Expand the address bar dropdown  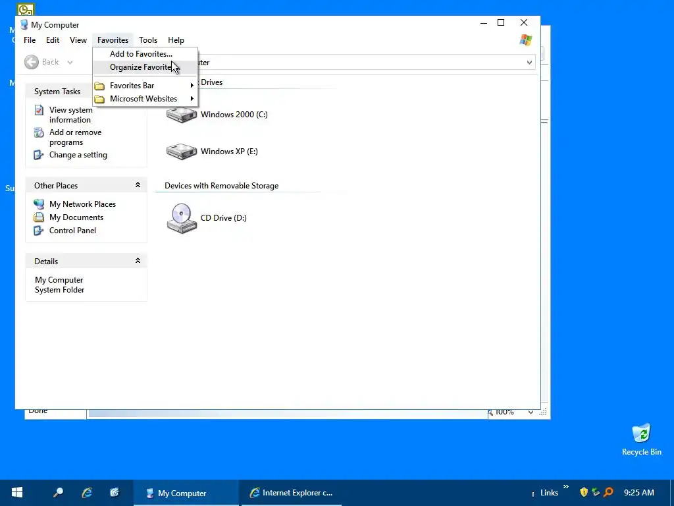coord(529,63)
